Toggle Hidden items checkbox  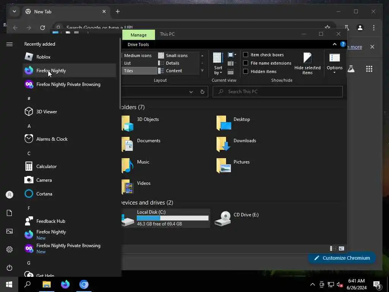pyautogui.click(x=246, y=71)
